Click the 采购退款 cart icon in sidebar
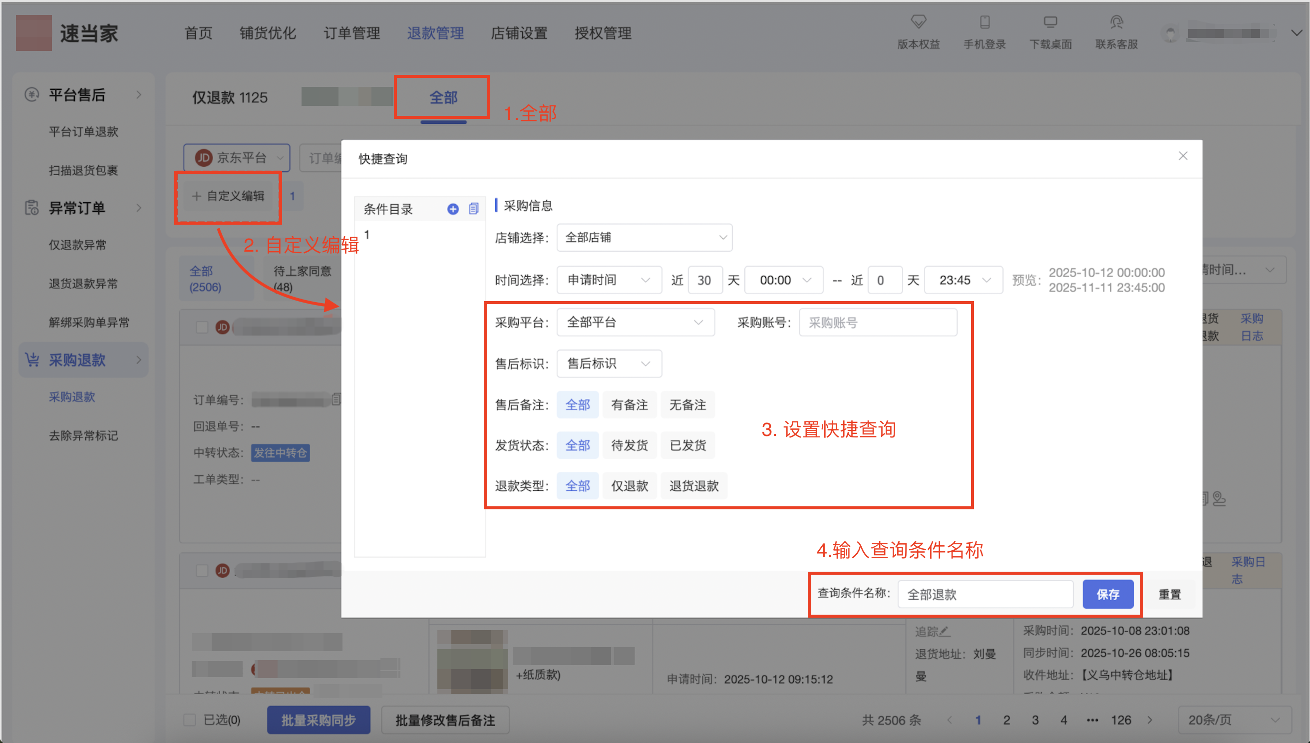Screen dimensions: 1310x743 click(x=32, y=360)
